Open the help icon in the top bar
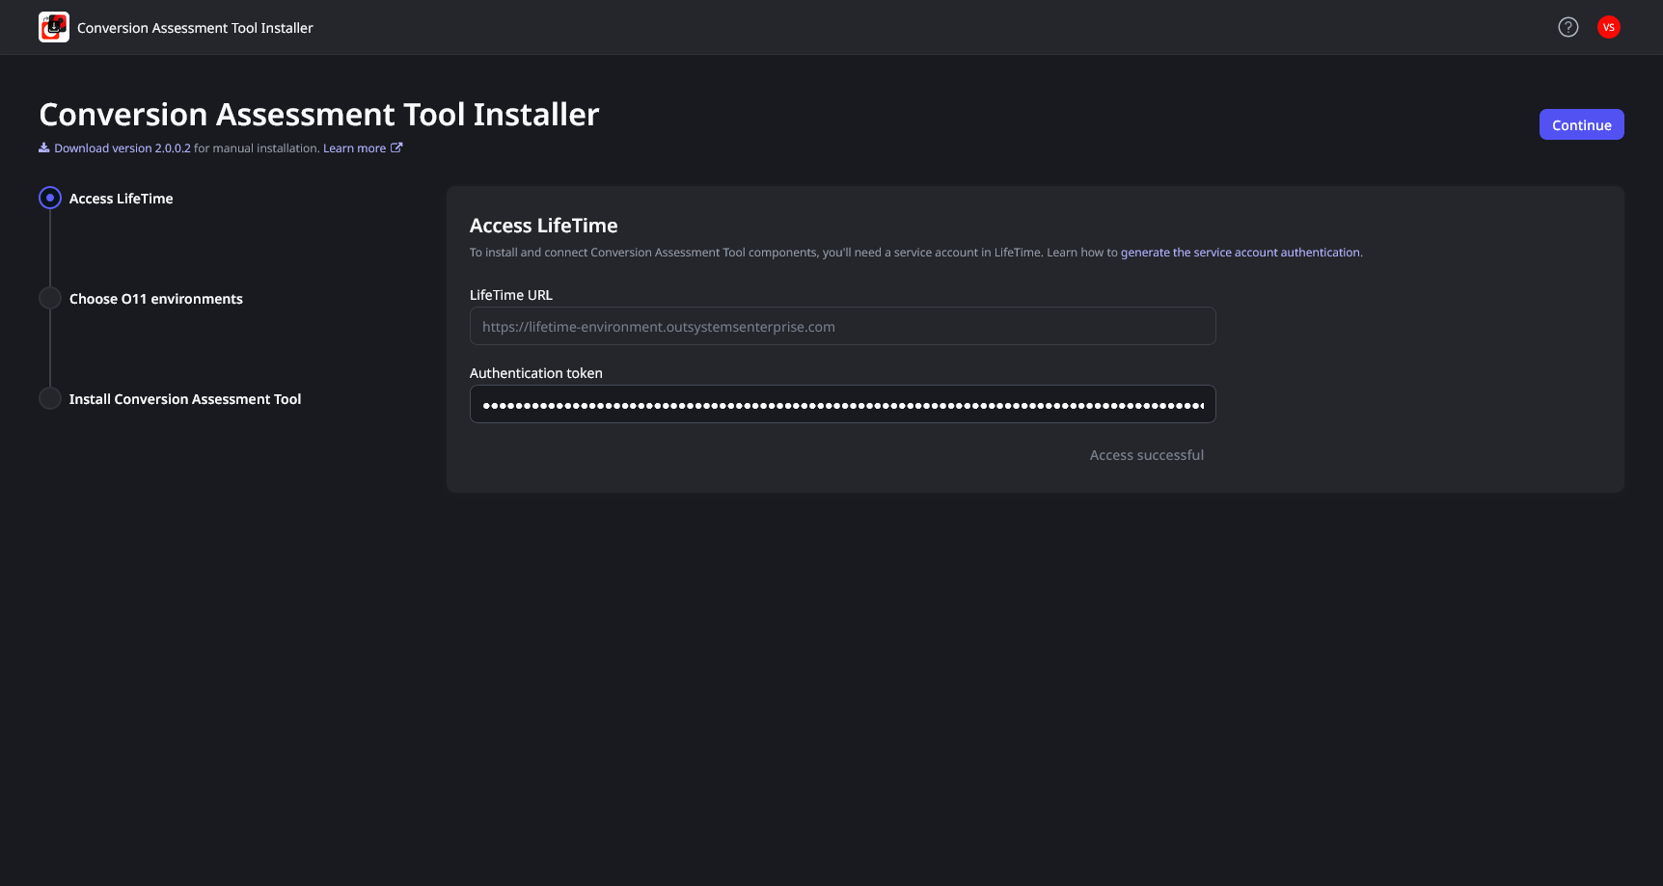The height and width of the screenshot is (886, 1663). point(1568,27)
